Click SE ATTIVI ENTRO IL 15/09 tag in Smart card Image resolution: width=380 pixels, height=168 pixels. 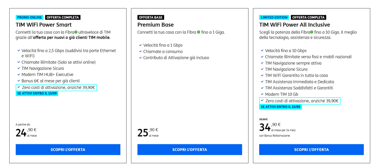(37, 93)
